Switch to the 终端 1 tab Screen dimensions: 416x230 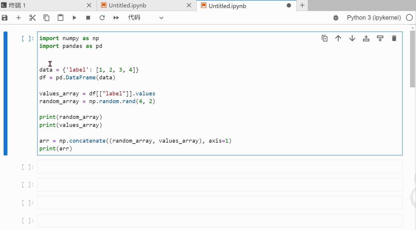pyautogui.click(x=48, y=5)
